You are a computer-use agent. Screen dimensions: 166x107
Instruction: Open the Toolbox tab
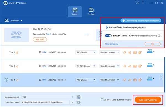[91, 11]
